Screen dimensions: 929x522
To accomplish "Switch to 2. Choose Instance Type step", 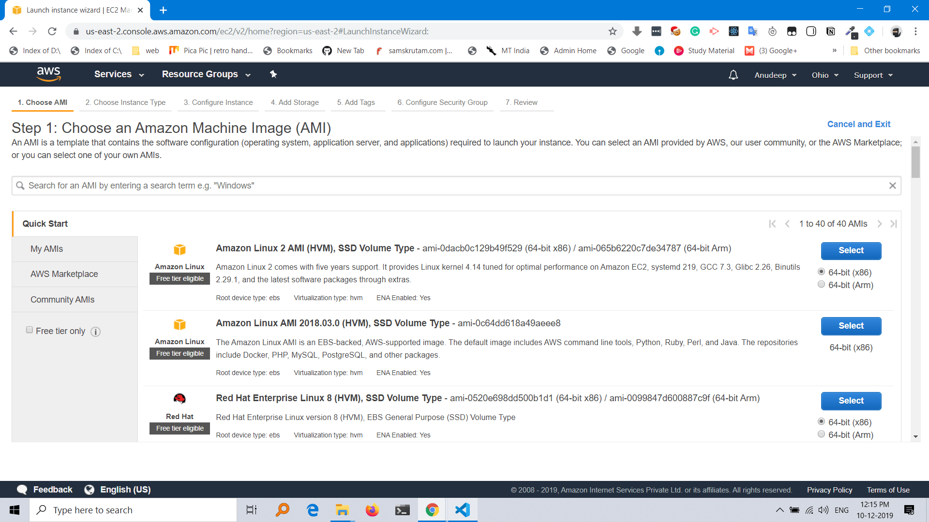I will [125, 102].
